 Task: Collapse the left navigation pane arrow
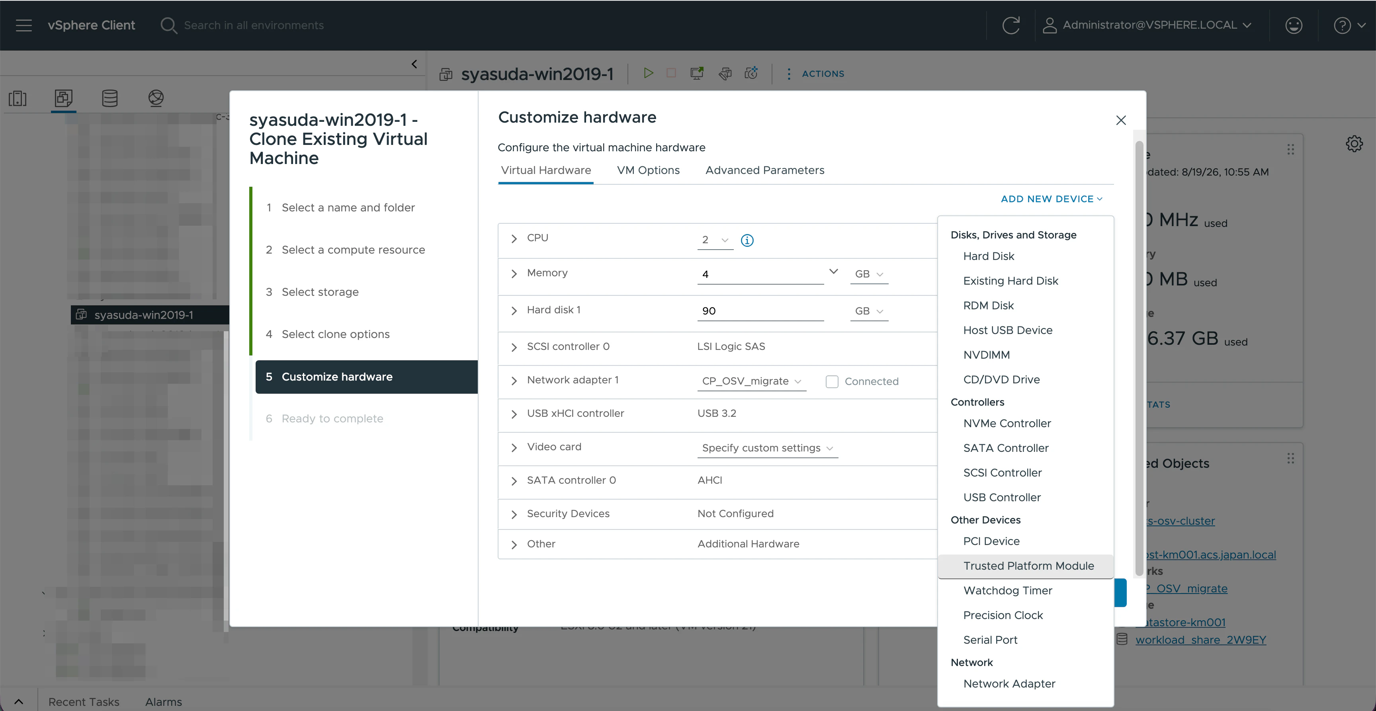click(x=414, y=64)
